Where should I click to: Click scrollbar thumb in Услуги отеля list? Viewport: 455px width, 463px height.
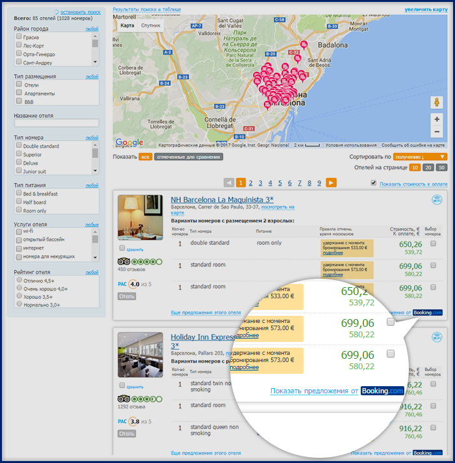95,239
